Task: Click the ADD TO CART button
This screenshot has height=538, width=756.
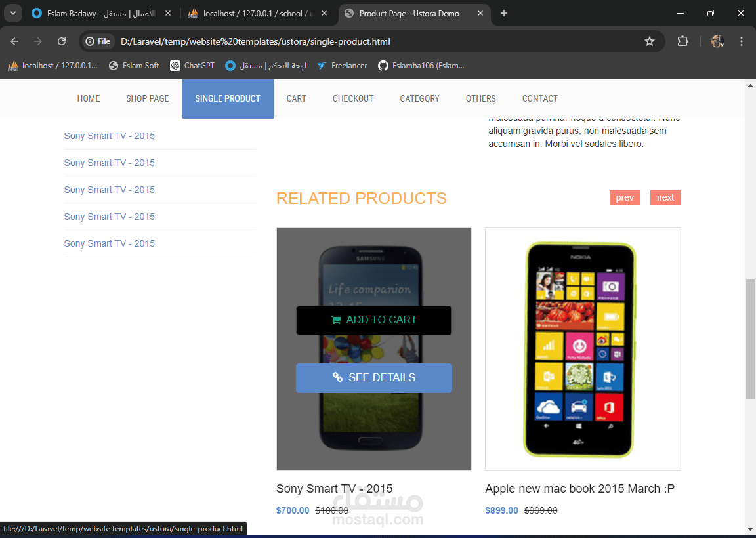Action: (373, 320)
